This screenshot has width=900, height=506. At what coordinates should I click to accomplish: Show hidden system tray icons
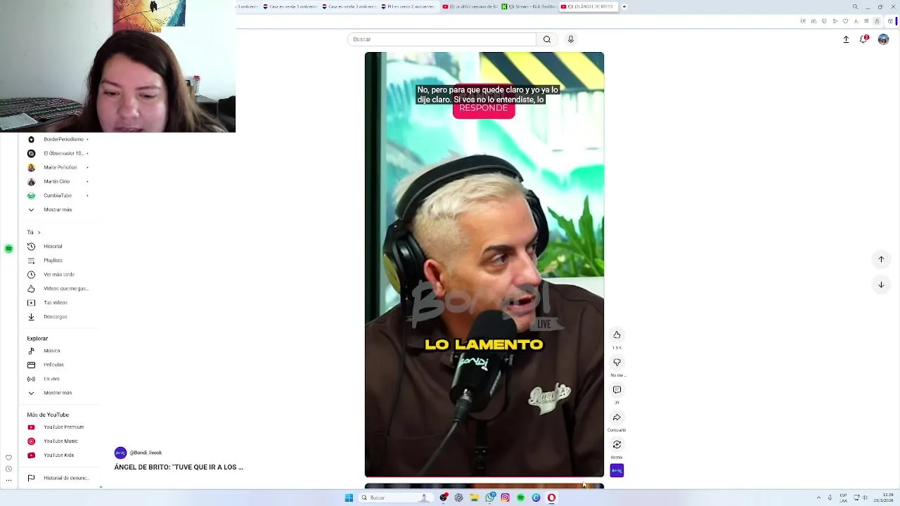point(818,498)
